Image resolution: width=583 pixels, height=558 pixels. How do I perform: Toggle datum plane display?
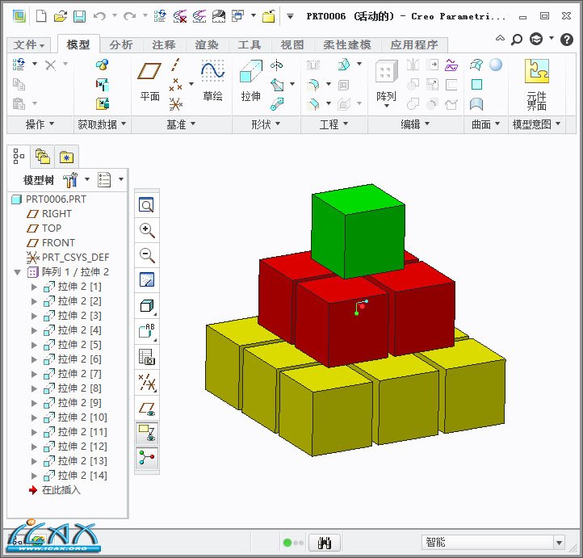pos(146,408)
